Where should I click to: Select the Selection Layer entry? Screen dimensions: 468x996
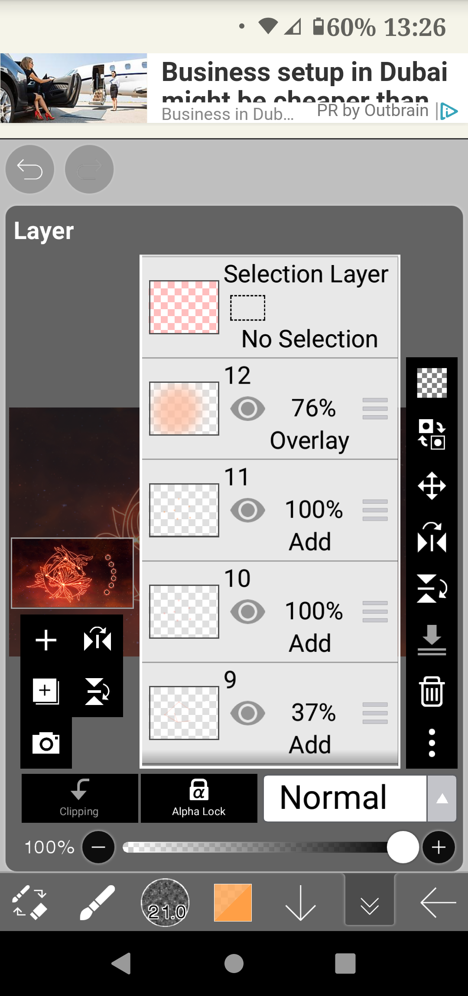pos(270,307)
